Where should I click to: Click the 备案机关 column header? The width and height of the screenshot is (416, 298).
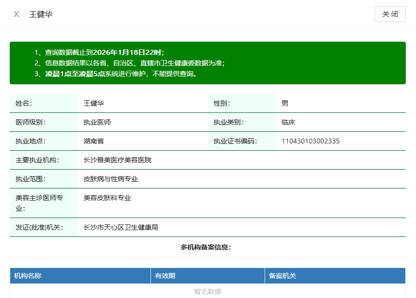coord(283,276)
